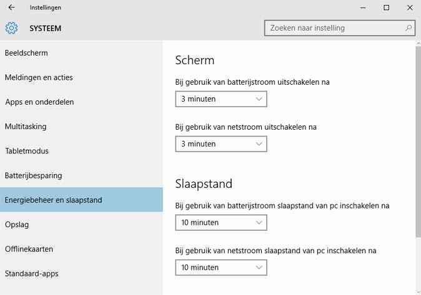421x295 pixels.
Task: Open the Multitasking section
Action: tap(26, 126)
